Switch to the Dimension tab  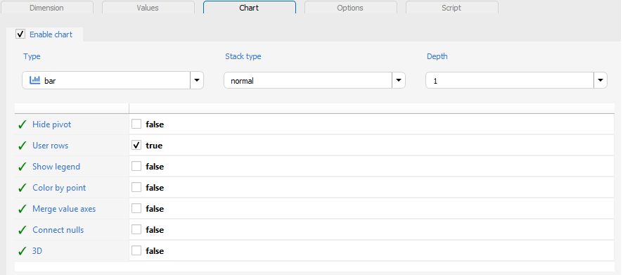[46, 8]
